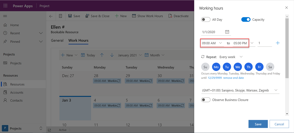The height and width of the screenshot is (133, 294).
Task: Toggle Observe Business Closure switch
Action: click(x=206, y=100)
